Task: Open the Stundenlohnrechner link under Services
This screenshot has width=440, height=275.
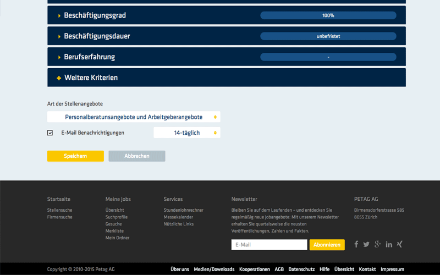Action: [183, 210]
